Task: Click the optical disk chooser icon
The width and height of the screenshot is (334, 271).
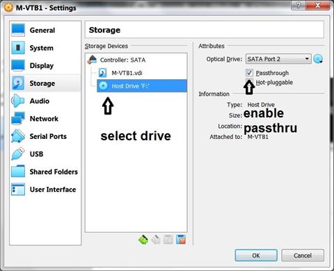Action: [318, 59]
